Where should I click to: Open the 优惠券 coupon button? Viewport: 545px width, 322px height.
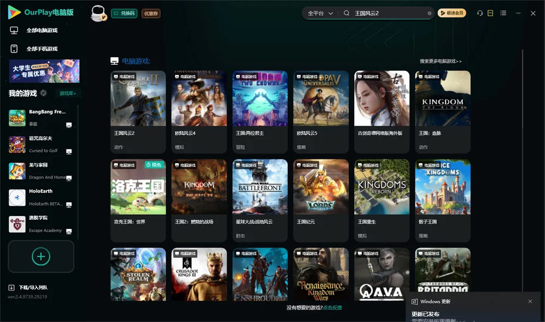[151, 13]
